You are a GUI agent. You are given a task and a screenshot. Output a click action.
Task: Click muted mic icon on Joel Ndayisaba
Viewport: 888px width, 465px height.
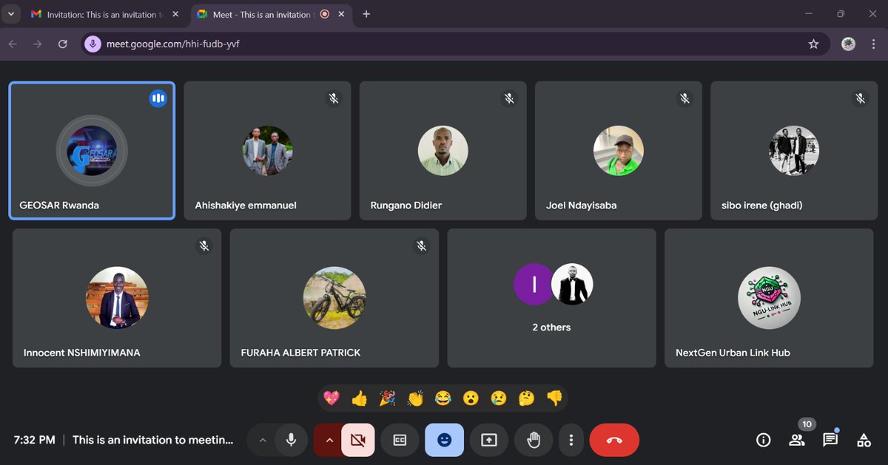pos(684,98)
